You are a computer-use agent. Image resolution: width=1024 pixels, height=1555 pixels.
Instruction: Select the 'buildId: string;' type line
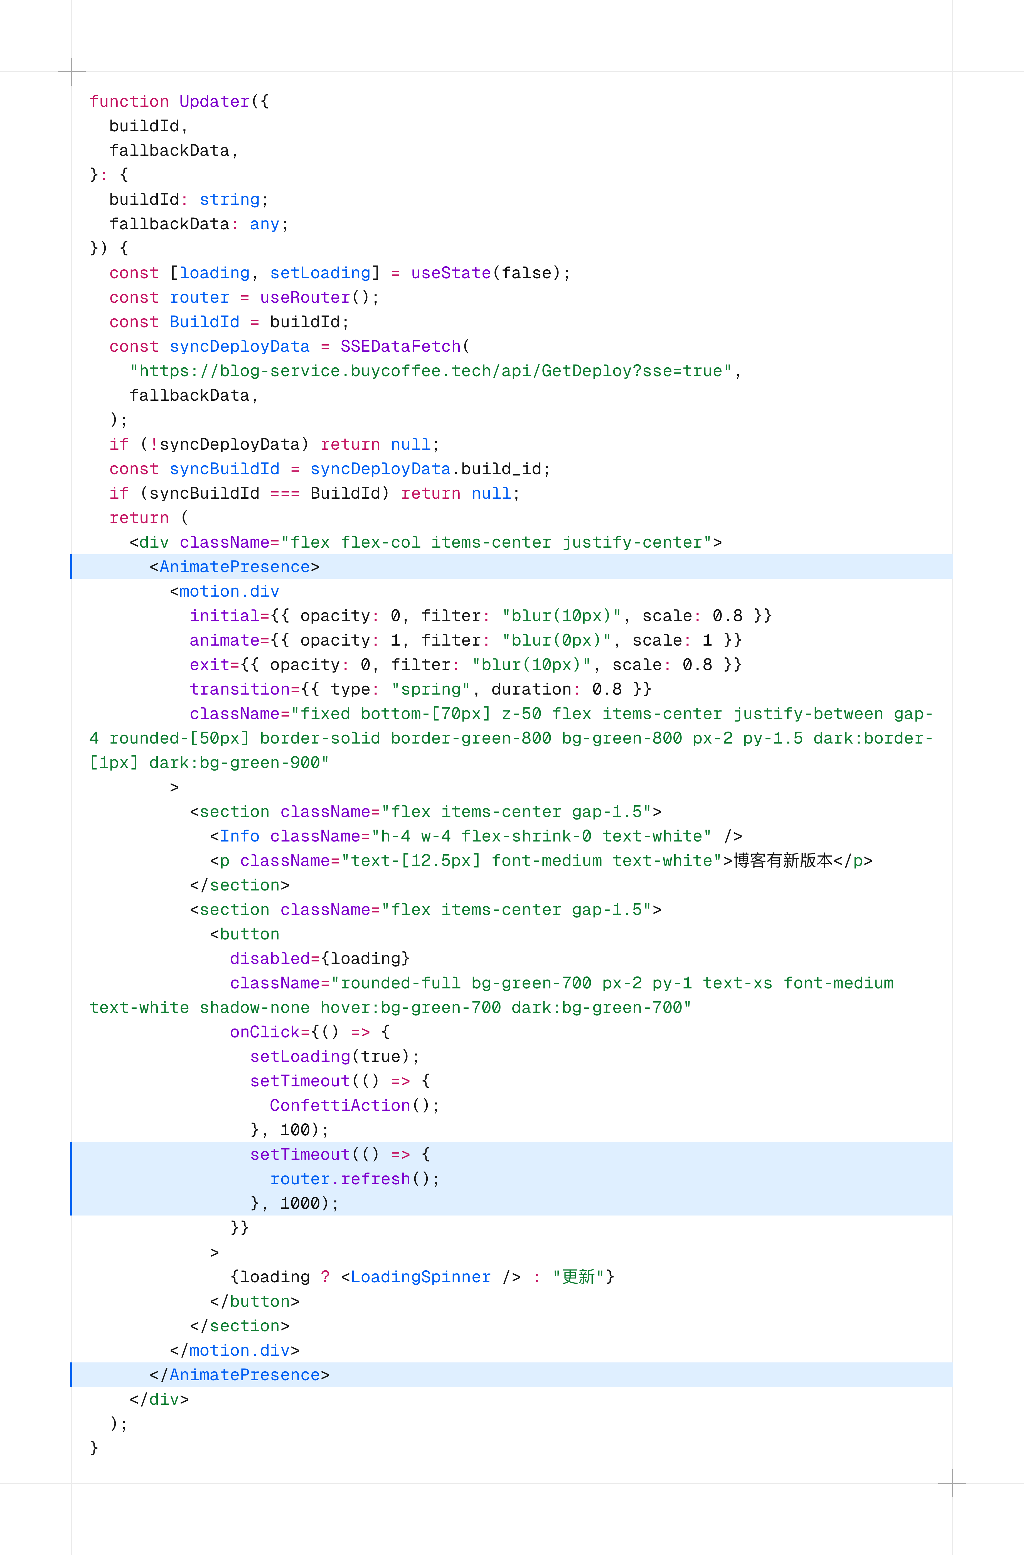click(x=189, y=199)
